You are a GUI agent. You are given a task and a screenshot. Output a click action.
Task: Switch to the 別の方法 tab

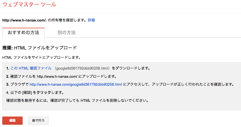click(66, 33)
